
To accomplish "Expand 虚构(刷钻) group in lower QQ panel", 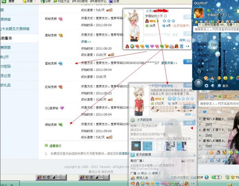I will click(200, 119).
